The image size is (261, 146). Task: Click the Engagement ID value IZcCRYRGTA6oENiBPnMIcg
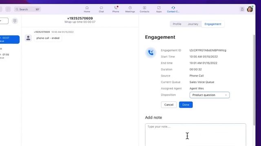tap(208, 50)
